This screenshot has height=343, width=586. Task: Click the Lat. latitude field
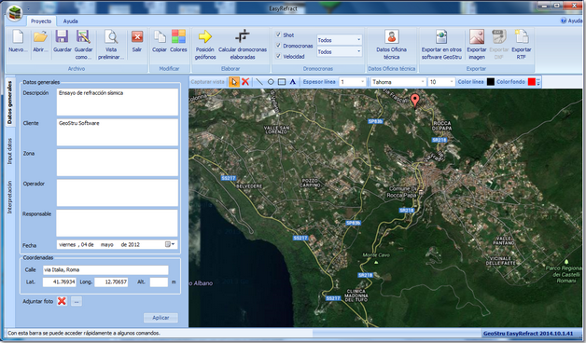pos(60,282)
